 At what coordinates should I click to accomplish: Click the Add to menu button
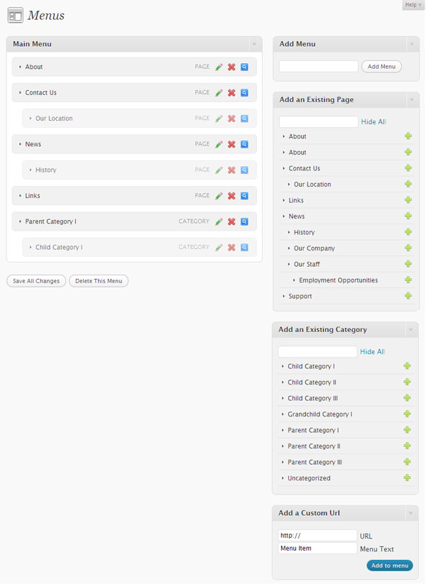(x=390, y=566)
